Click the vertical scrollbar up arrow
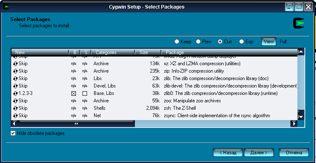The height and width of the screenshot is (163, 316). [301, 52]
